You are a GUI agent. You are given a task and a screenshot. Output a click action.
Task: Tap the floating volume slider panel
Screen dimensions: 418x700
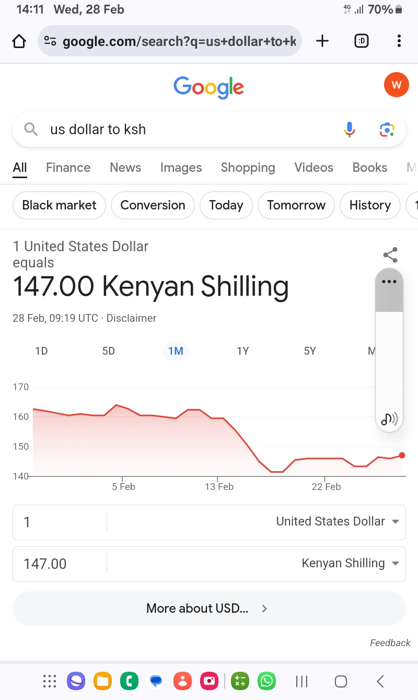[389, 366]
